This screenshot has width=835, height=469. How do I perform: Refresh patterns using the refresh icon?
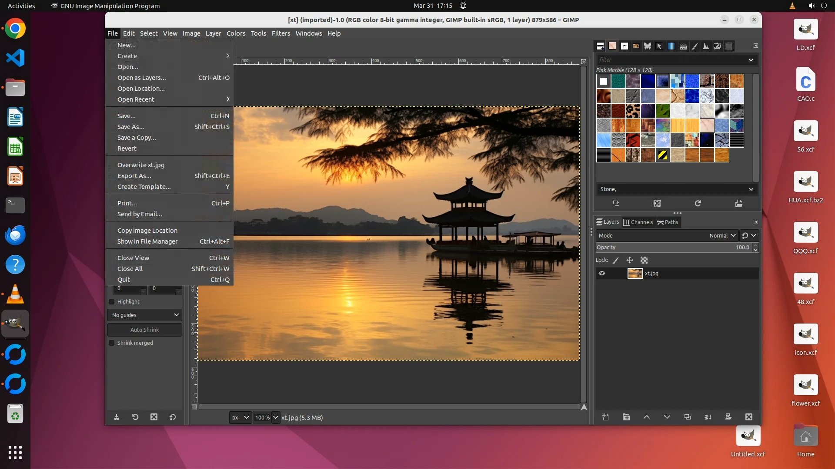pyautogui.click(x=698, y=203)
